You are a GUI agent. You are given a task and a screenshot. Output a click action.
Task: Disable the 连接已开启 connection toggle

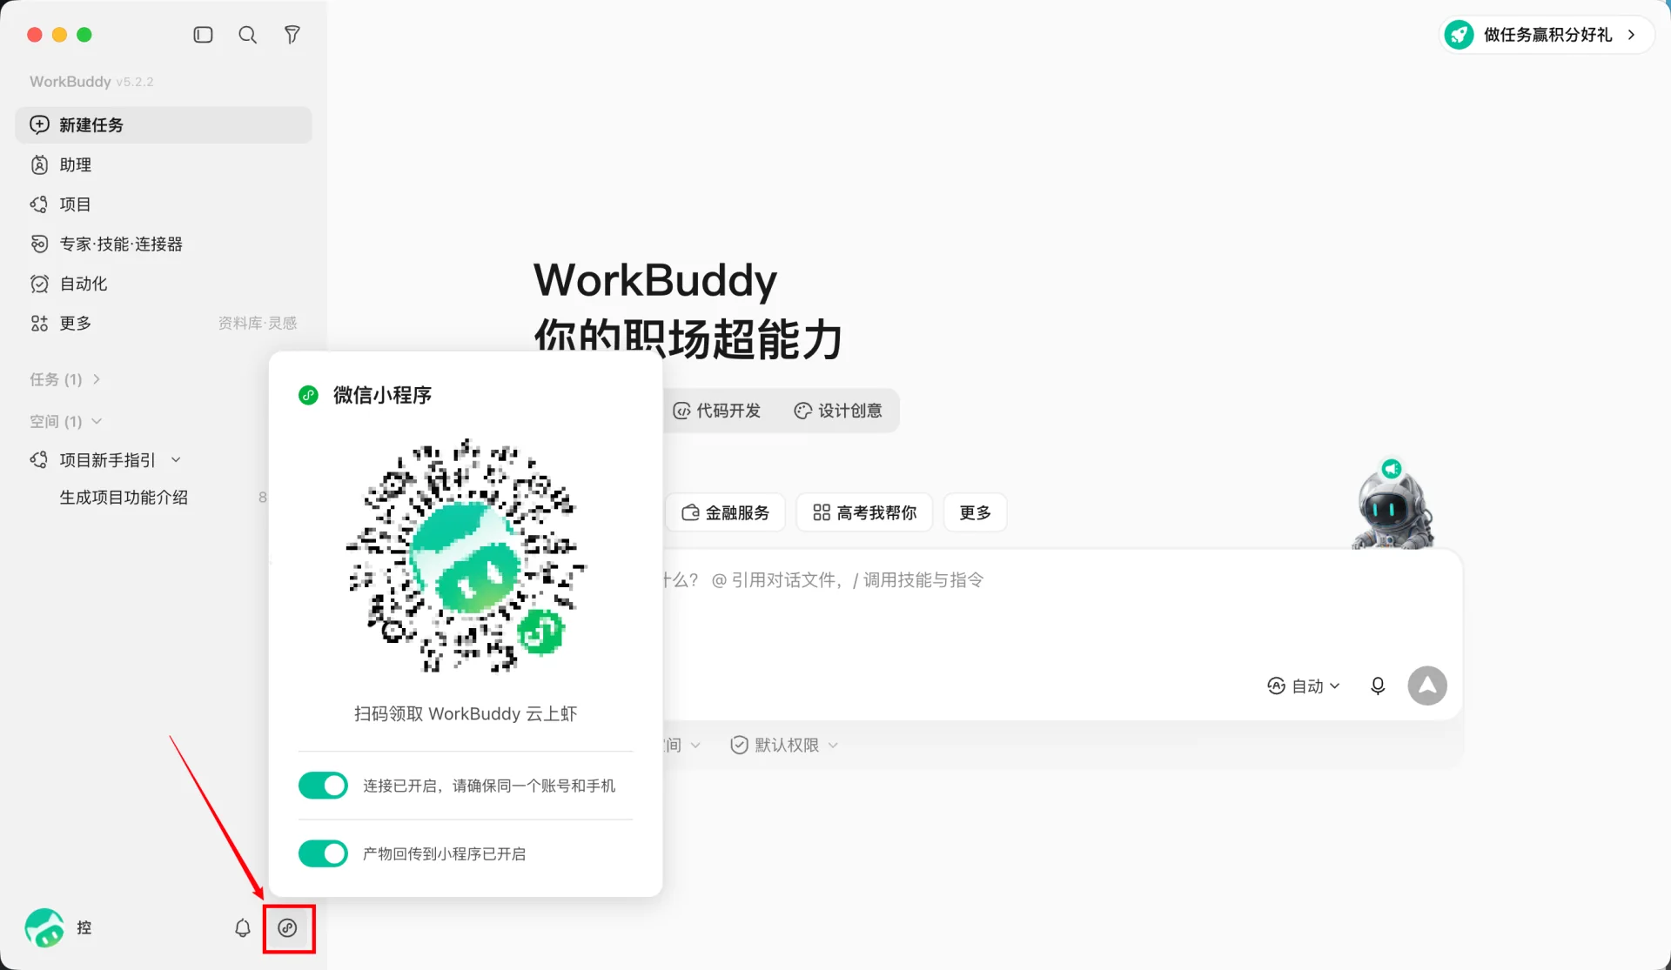point(323,785)
